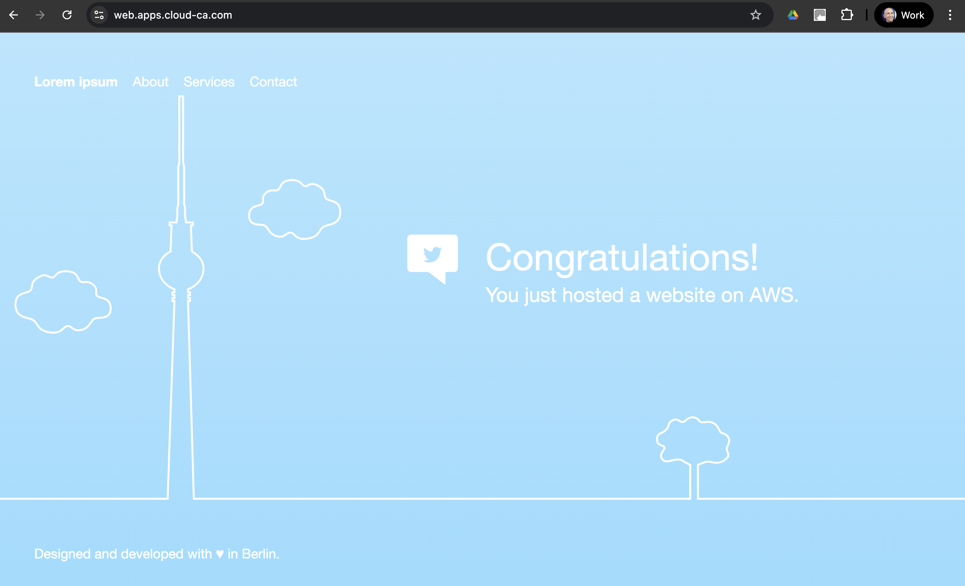Click the image thumbnail icon next to Drive
Viewport: 965px width, 586px height.
[x=820, y=15]
